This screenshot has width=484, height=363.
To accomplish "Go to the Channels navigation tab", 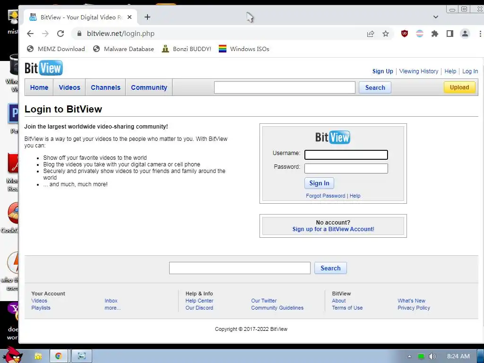I will (105, 87).
